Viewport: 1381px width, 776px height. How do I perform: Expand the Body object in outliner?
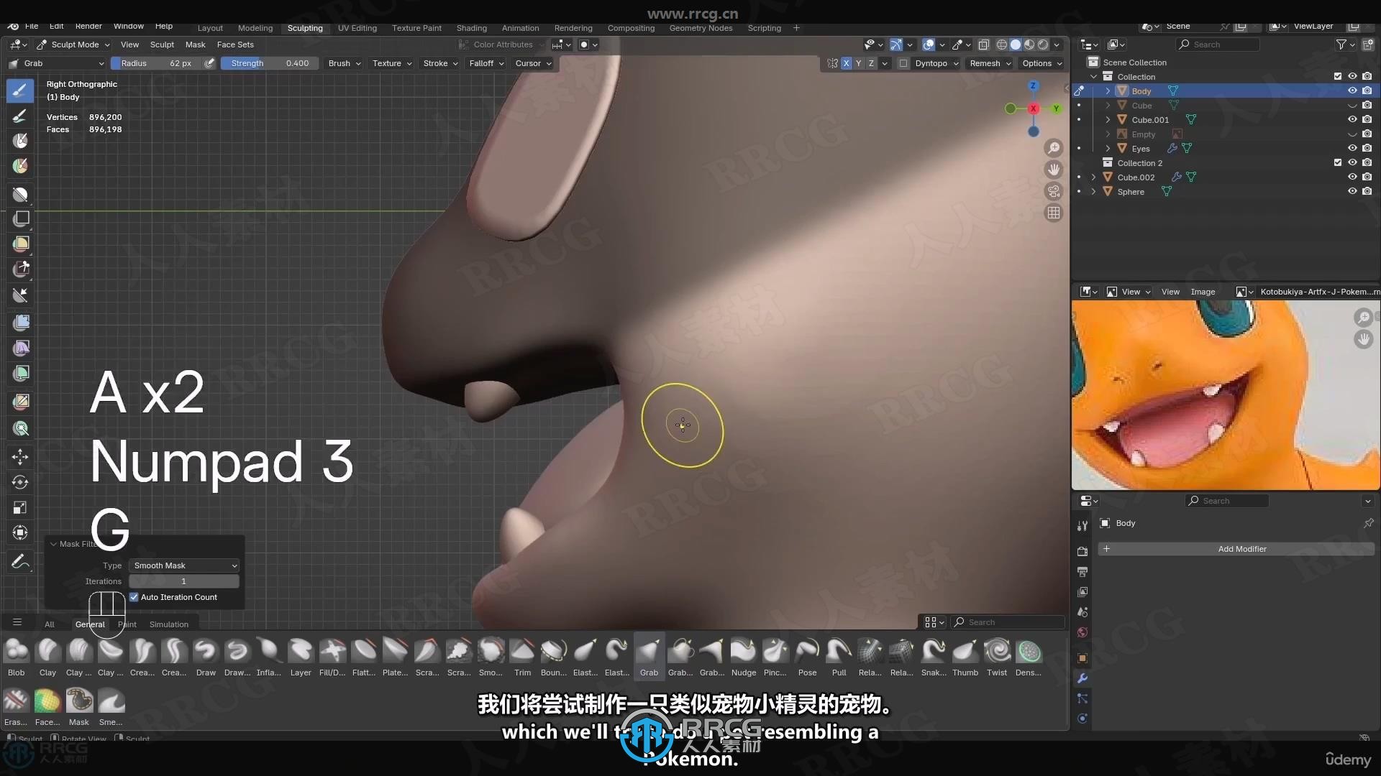1108,91
